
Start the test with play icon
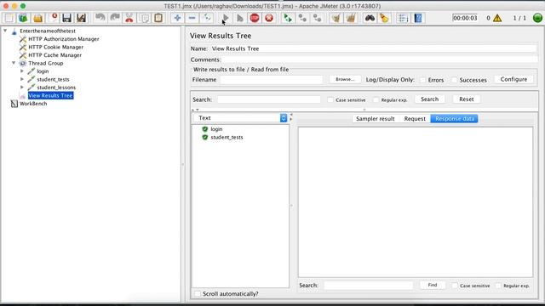[226, 18]
